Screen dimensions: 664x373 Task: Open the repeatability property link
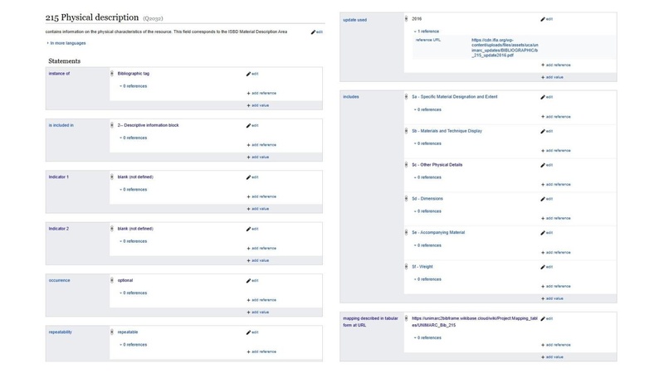coord(60,332)
